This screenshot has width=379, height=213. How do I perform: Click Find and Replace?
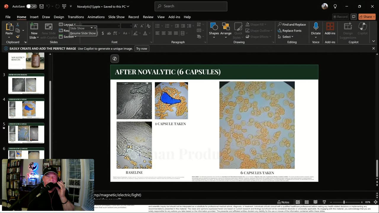coord(292,25)
